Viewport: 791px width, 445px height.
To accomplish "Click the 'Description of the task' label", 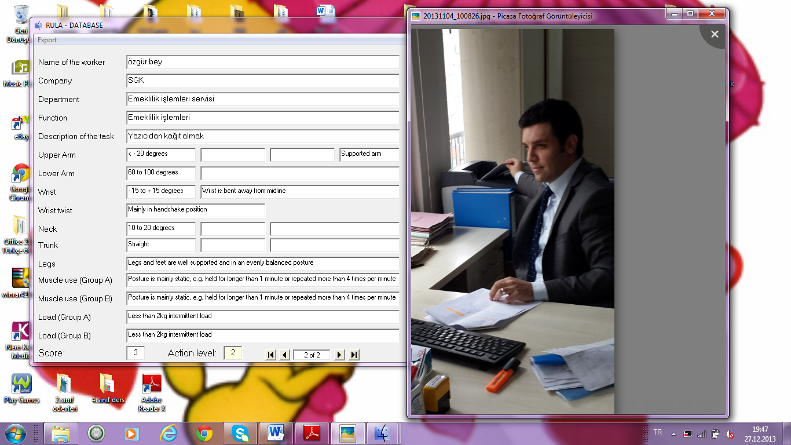I will pos(76,136).
